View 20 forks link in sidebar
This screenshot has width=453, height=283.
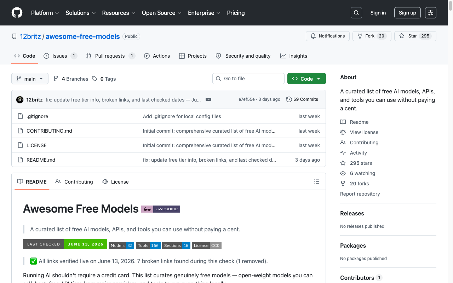coord(355,184)
